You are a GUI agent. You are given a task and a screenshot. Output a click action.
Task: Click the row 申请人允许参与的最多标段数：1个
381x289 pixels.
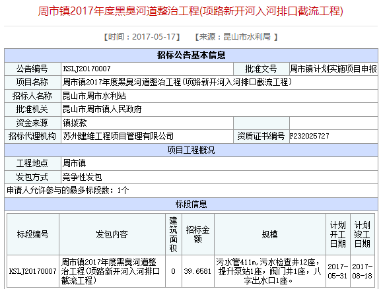[x=191, y=191]
